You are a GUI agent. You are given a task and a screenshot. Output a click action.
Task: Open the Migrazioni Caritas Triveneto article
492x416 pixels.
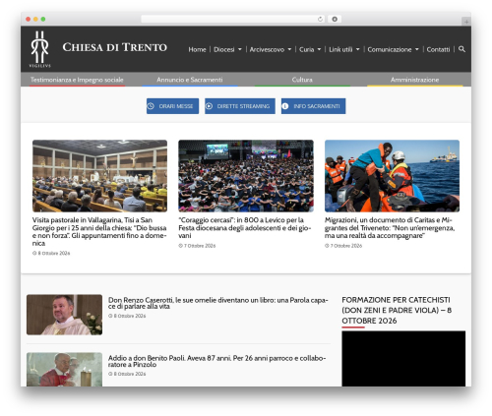click(x=390, y=227)
